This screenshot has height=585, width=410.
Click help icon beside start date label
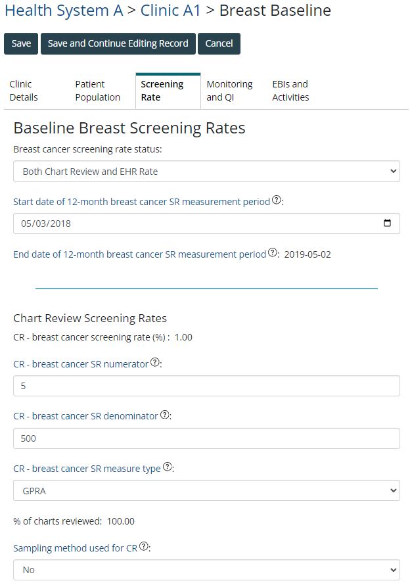pyautogui.click(x=277, y=201)
